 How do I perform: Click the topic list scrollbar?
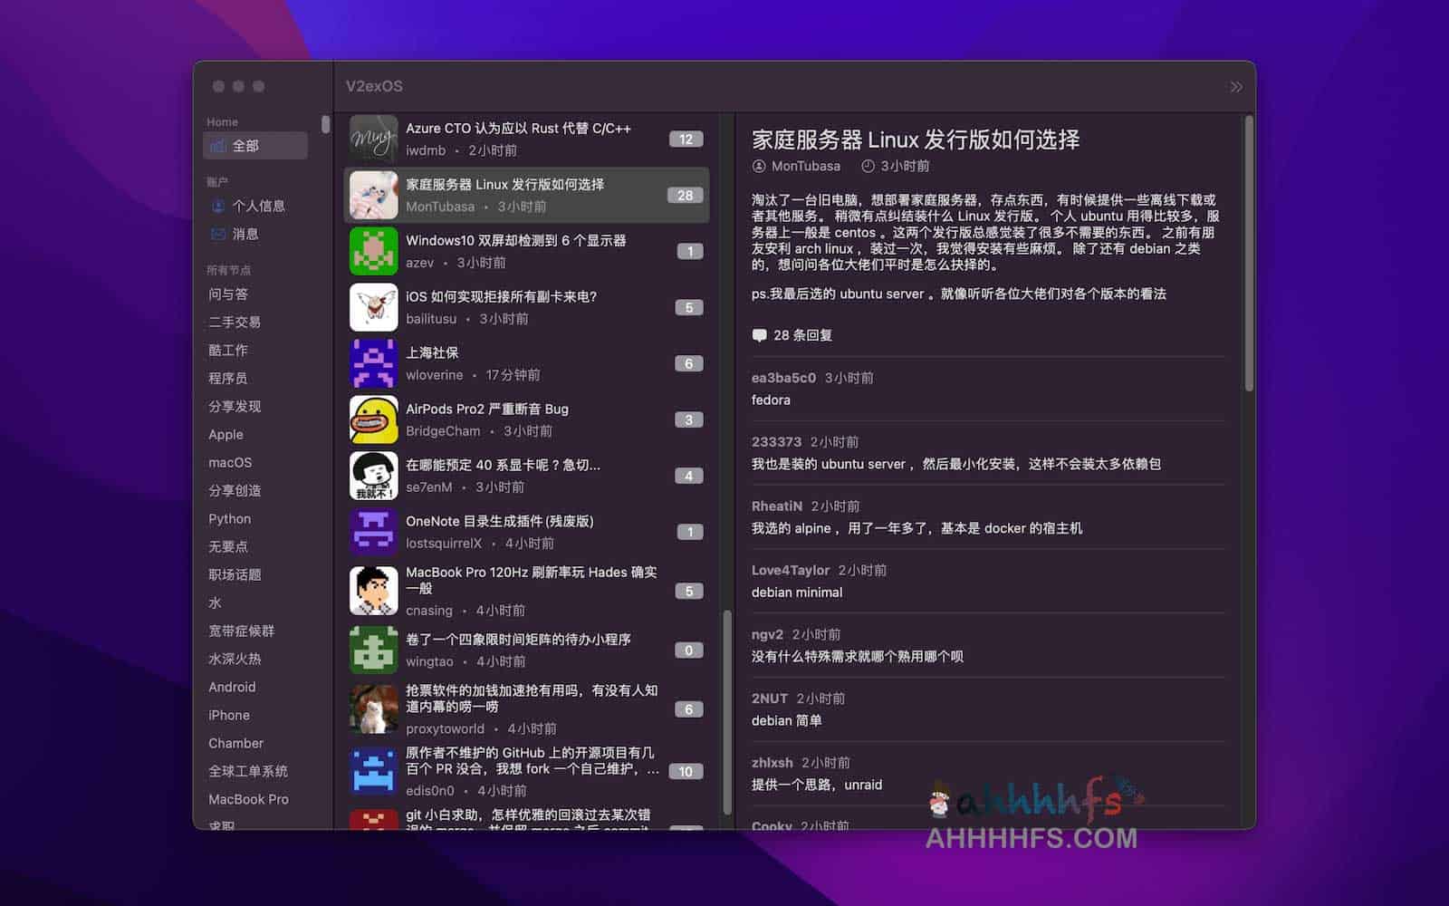(x=726, y=712)
